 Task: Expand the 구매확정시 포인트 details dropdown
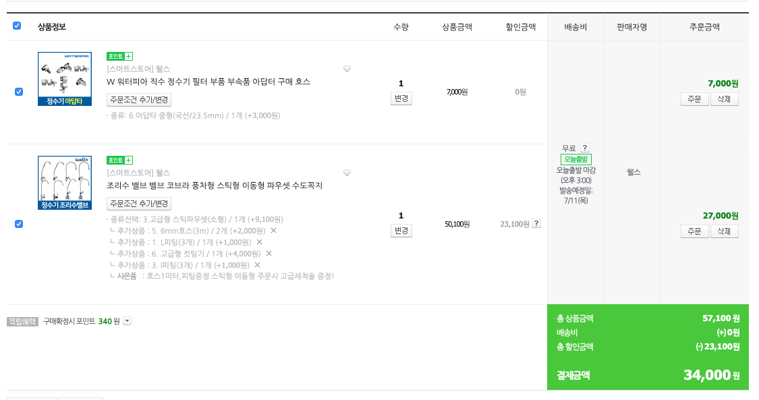point(127,321)
